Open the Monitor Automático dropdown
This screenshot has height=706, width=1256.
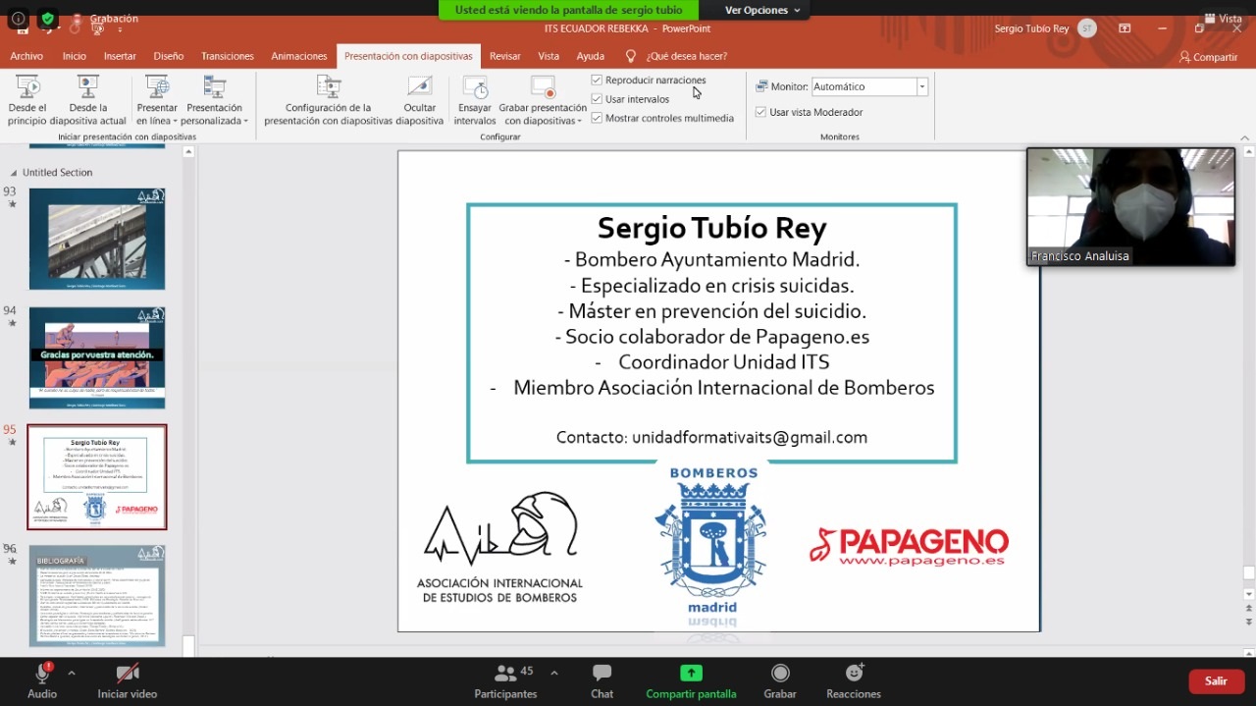(x=922, y=86)
